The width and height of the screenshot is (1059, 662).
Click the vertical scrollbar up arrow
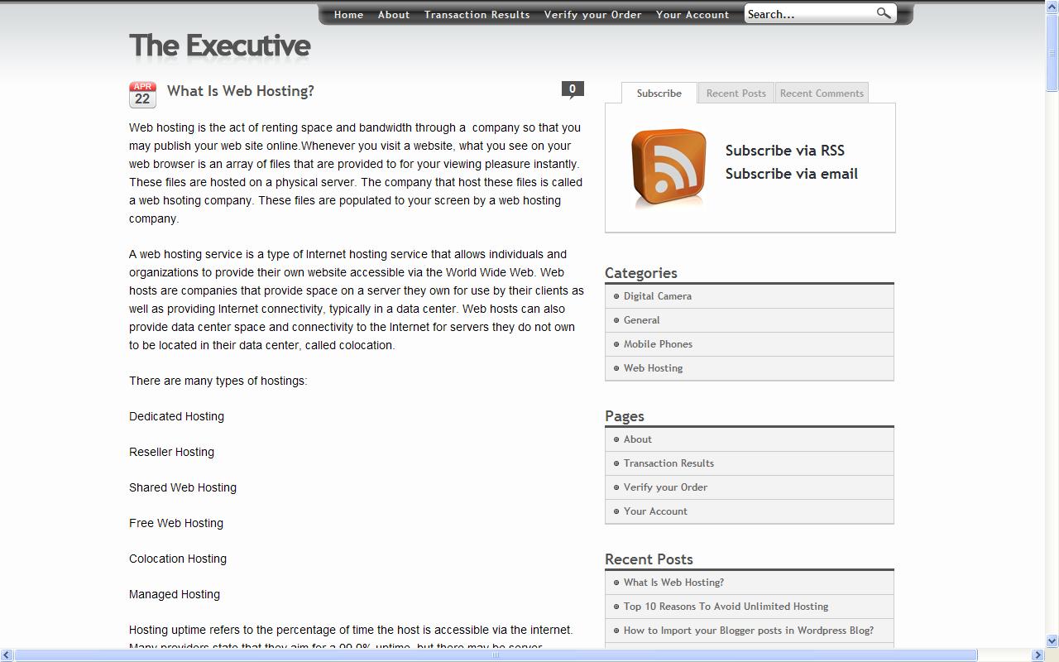(1052, 7)
